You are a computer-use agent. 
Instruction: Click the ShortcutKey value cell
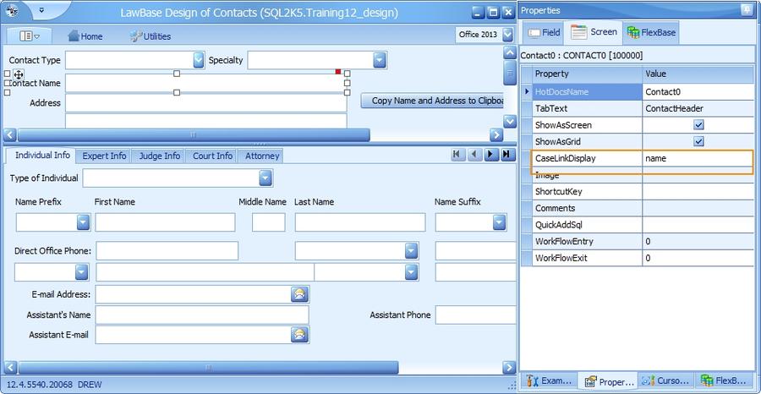[x=698, y=192]
